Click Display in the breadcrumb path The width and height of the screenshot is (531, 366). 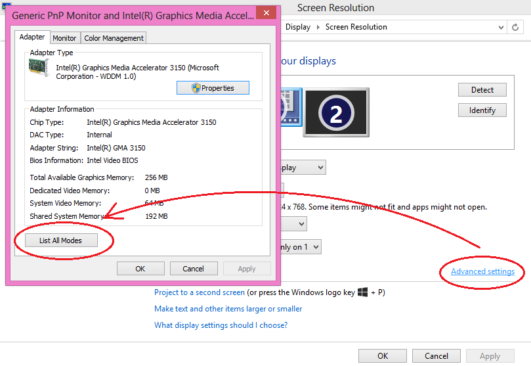click(x=298, y=27)
